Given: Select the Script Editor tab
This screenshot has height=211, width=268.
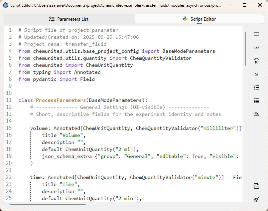Looking at the screenshot, I should point(199,19).
